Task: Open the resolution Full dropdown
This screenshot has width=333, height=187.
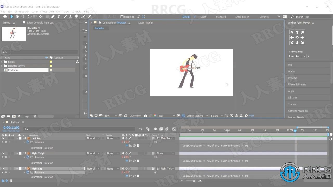Action: click(x=167, y=116)
